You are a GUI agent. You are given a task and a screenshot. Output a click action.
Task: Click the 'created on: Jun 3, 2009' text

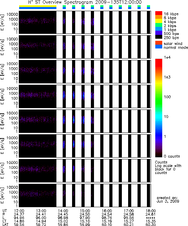tap(168, 199)
